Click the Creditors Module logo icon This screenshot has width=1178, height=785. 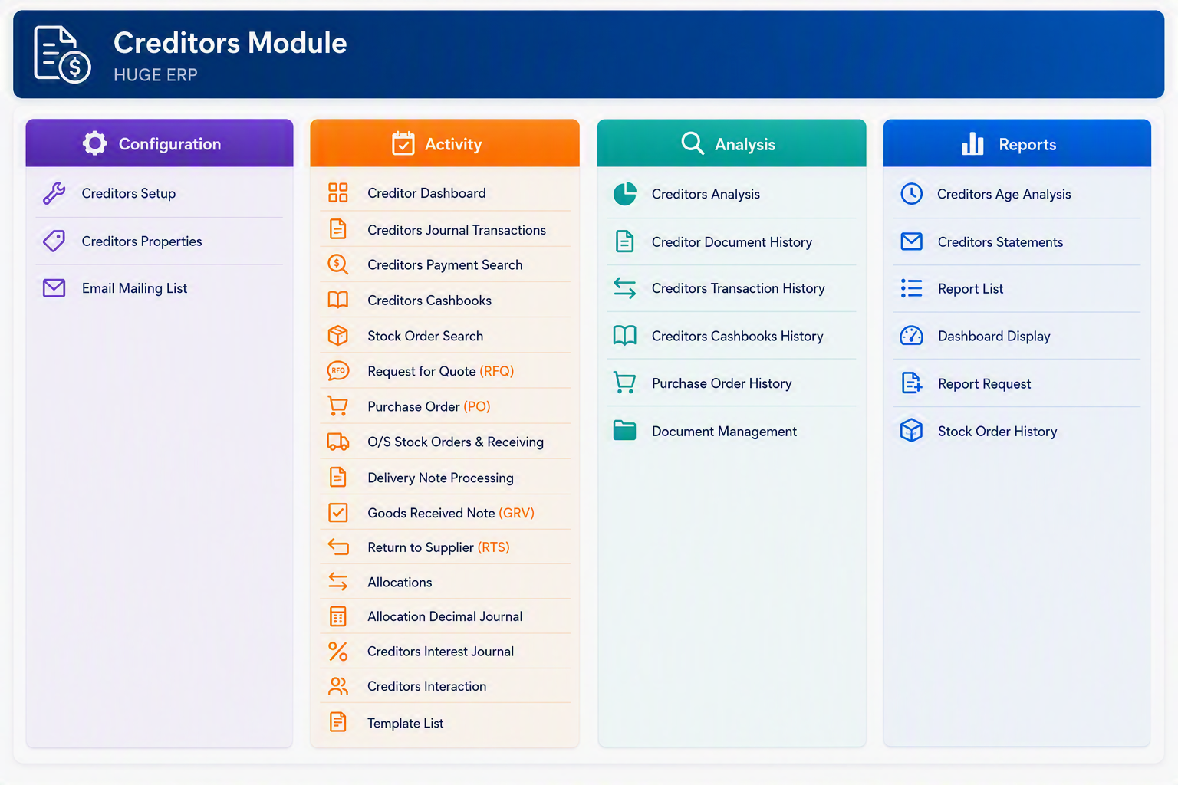pos(62,54)
